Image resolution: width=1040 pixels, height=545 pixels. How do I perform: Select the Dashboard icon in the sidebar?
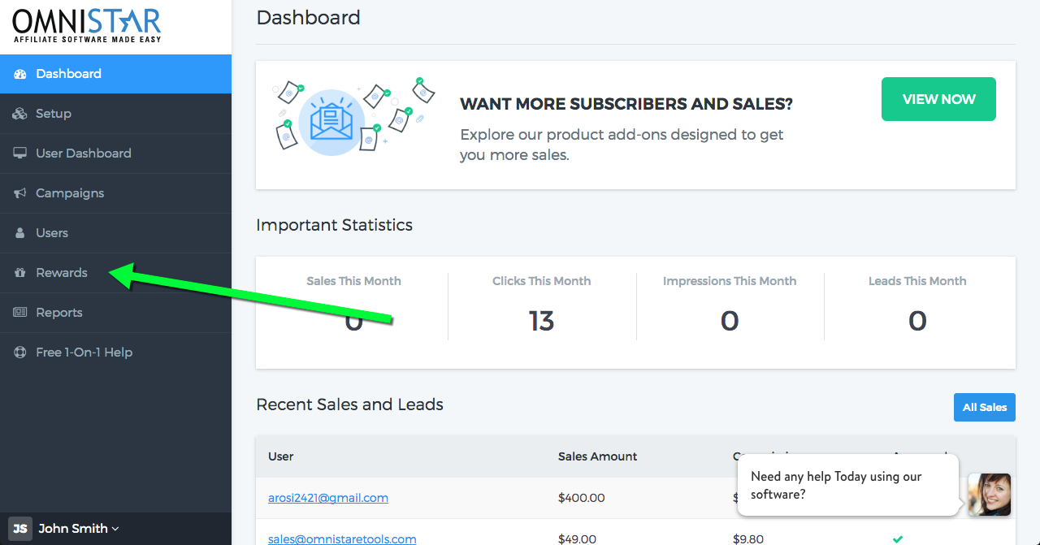[19, 74]
